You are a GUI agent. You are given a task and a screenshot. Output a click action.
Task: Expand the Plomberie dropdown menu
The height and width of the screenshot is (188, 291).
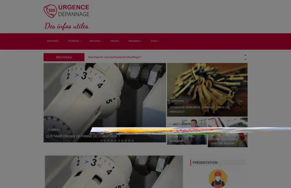74,41
